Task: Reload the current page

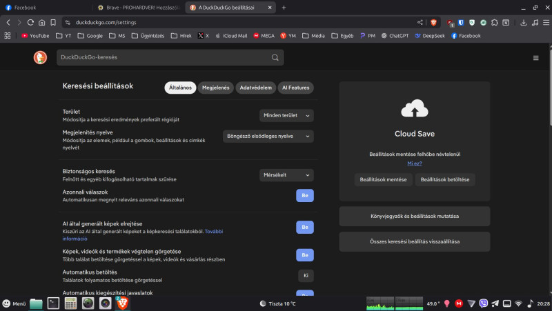Action: tap(30, 22)
